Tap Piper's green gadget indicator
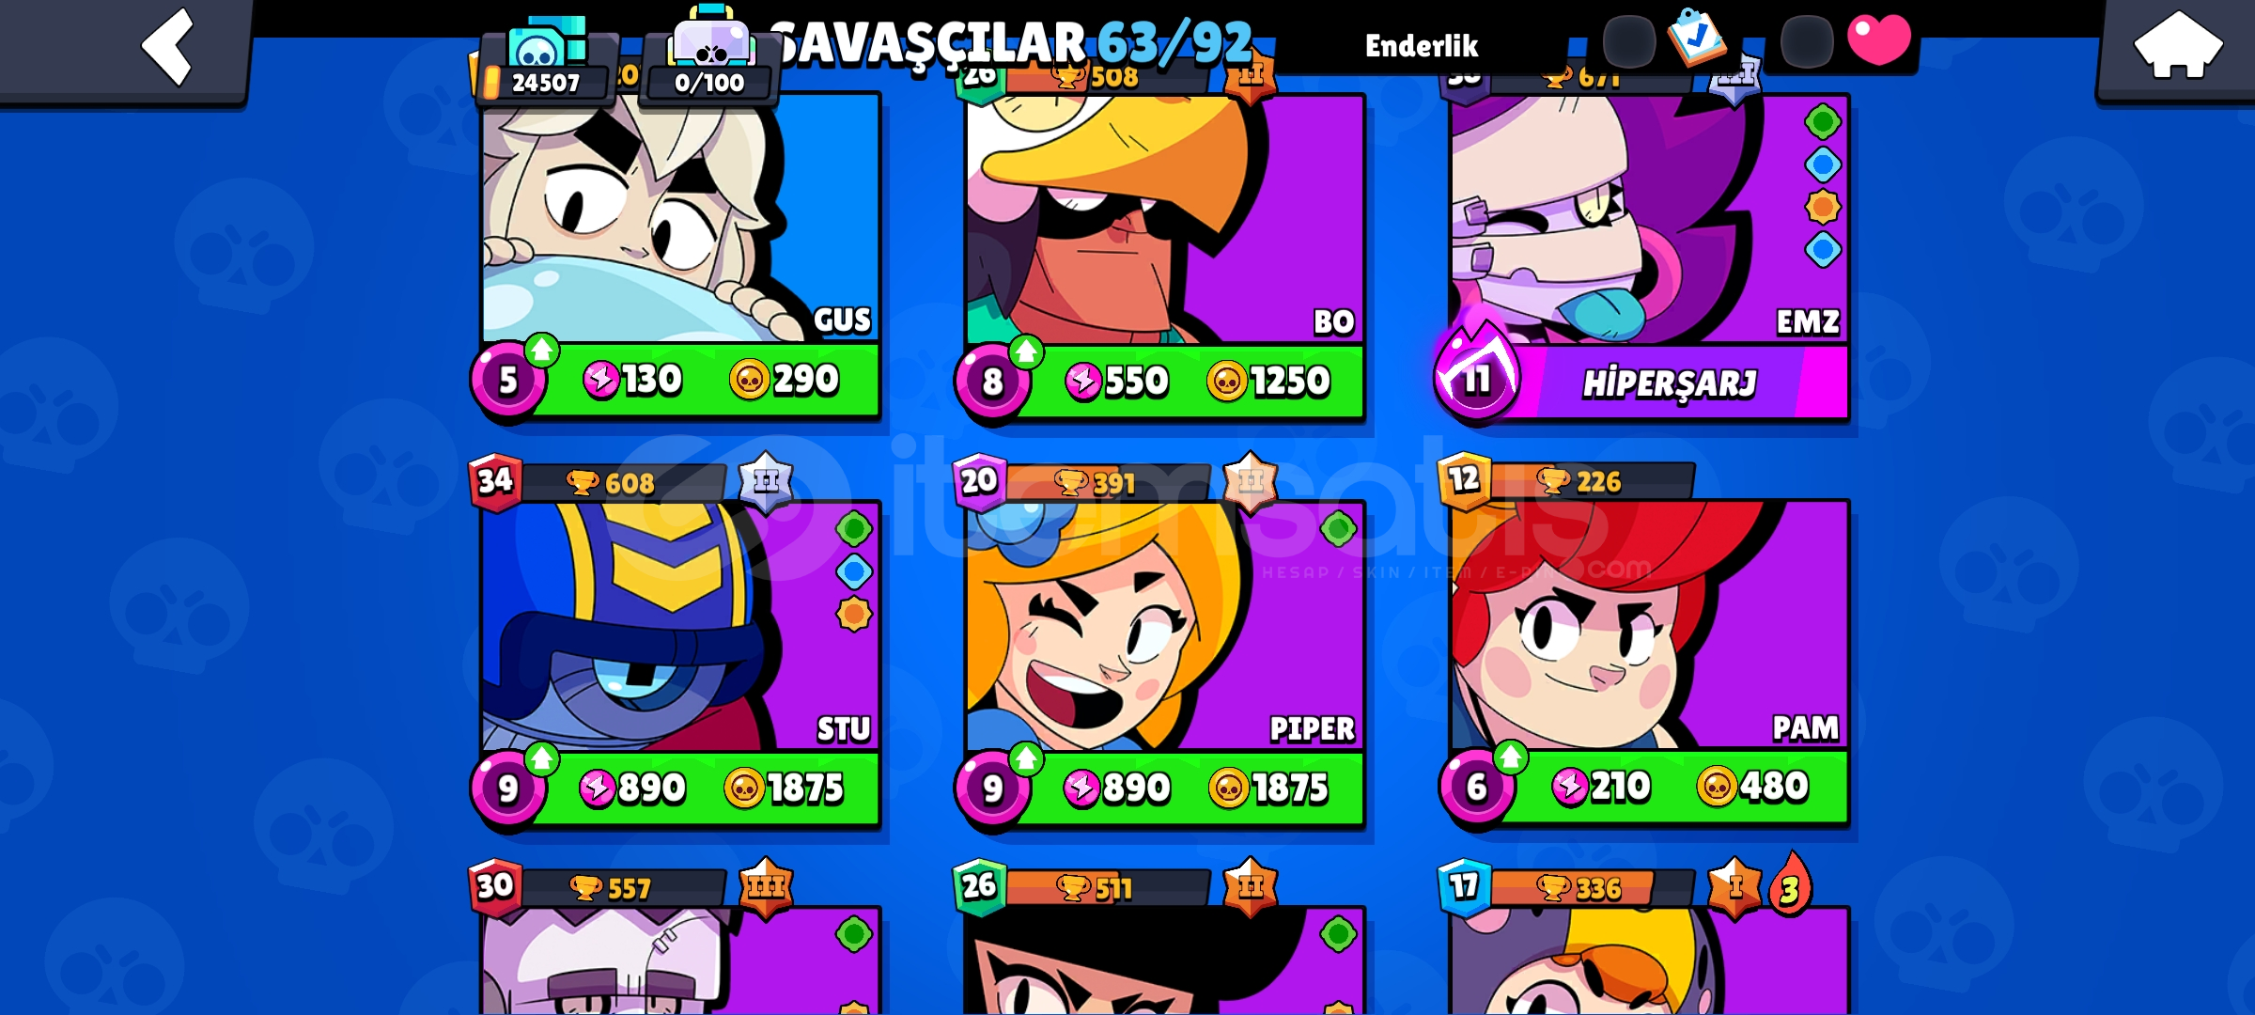 click(x=1338, y=529)
